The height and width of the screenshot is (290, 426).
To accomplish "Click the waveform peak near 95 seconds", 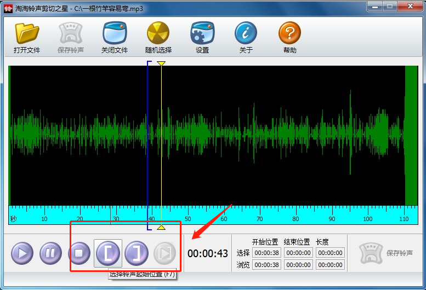I will pyautogui.click(x=350, y=132).
